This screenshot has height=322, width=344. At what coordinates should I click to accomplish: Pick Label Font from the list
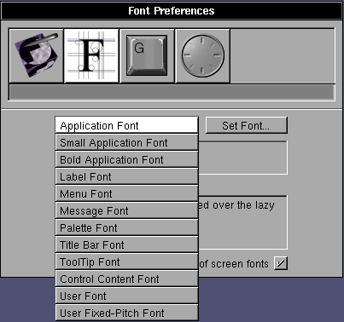126,176
